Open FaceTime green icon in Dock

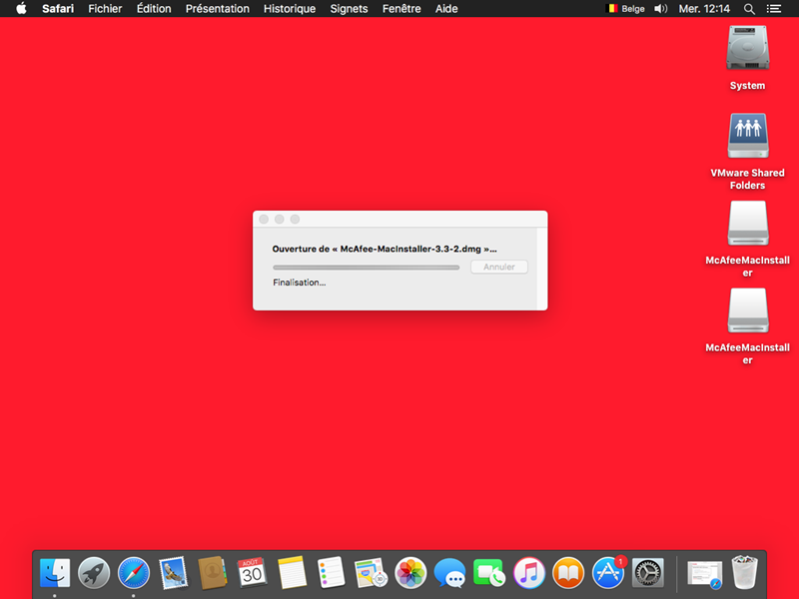pyautogui.click(x=488, y=572)
